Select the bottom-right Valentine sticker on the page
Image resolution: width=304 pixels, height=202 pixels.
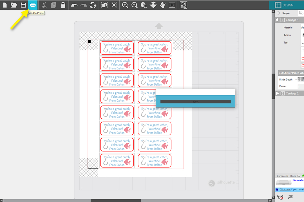click(155, 161)
